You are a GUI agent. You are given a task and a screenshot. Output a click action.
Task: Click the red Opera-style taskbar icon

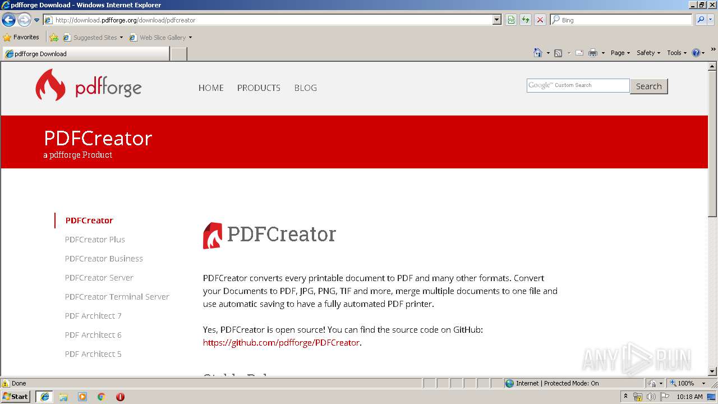tap(120, 397)
